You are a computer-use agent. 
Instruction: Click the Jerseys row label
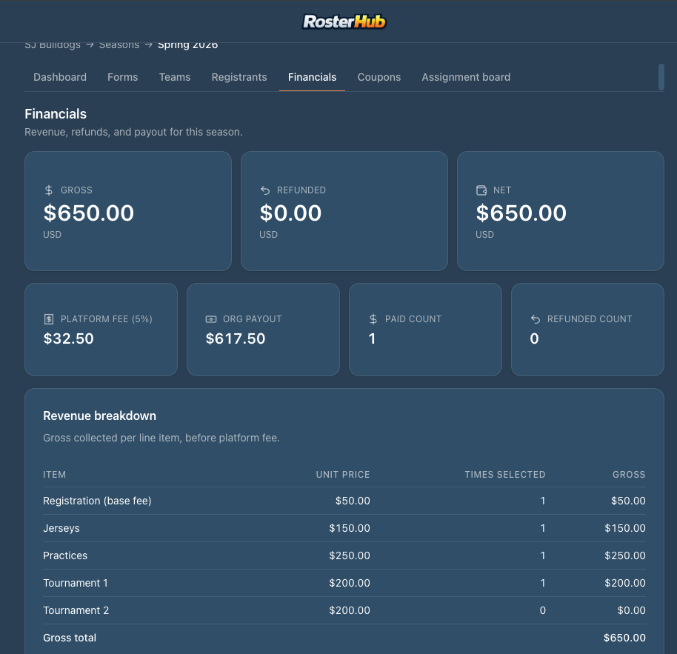click(61, 528)
